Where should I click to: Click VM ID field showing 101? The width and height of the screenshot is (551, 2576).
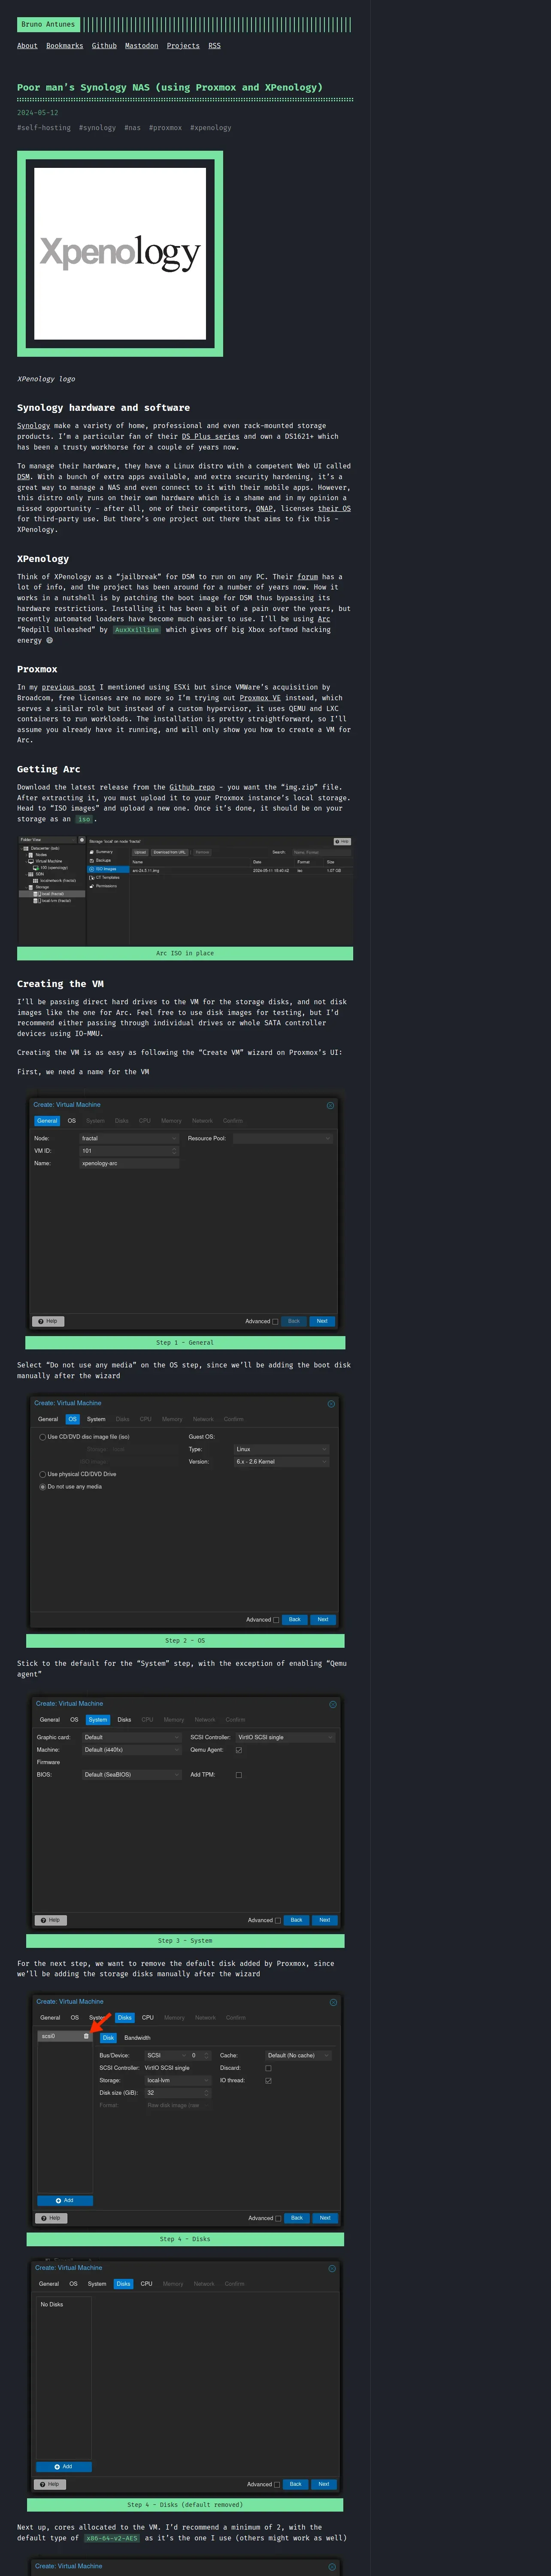pyautogui.click(x=129, y=1150)
